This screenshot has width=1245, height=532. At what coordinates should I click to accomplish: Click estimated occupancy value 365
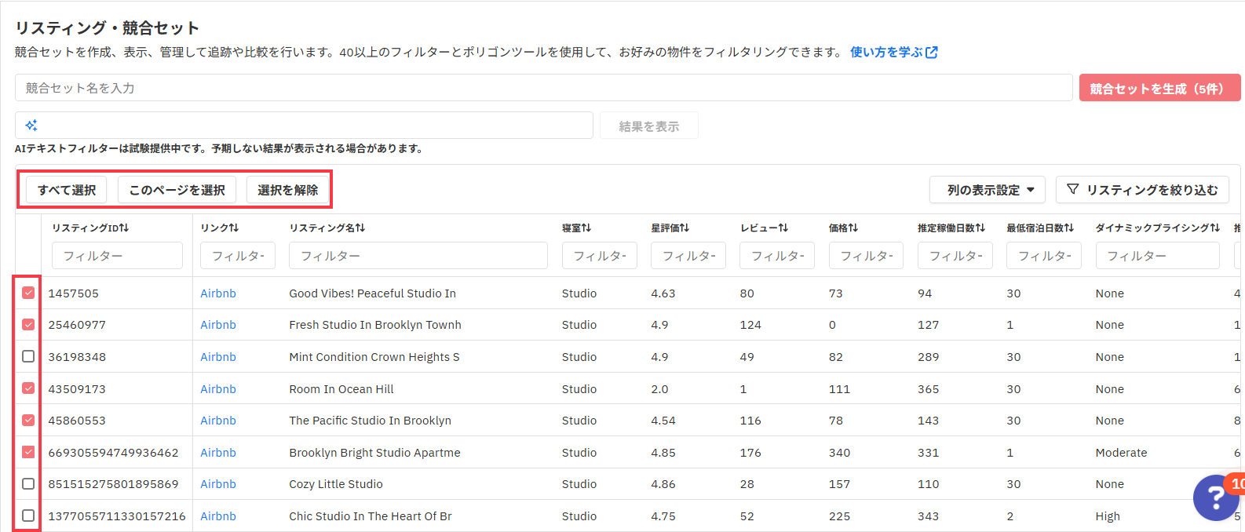click(x=928, y=388)
